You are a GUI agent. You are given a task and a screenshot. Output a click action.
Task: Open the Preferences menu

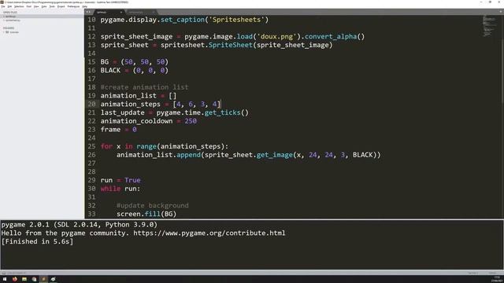pos(73,6)
